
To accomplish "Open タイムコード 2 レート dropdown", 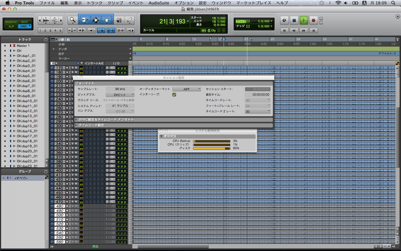I will (x=258, y=112).
